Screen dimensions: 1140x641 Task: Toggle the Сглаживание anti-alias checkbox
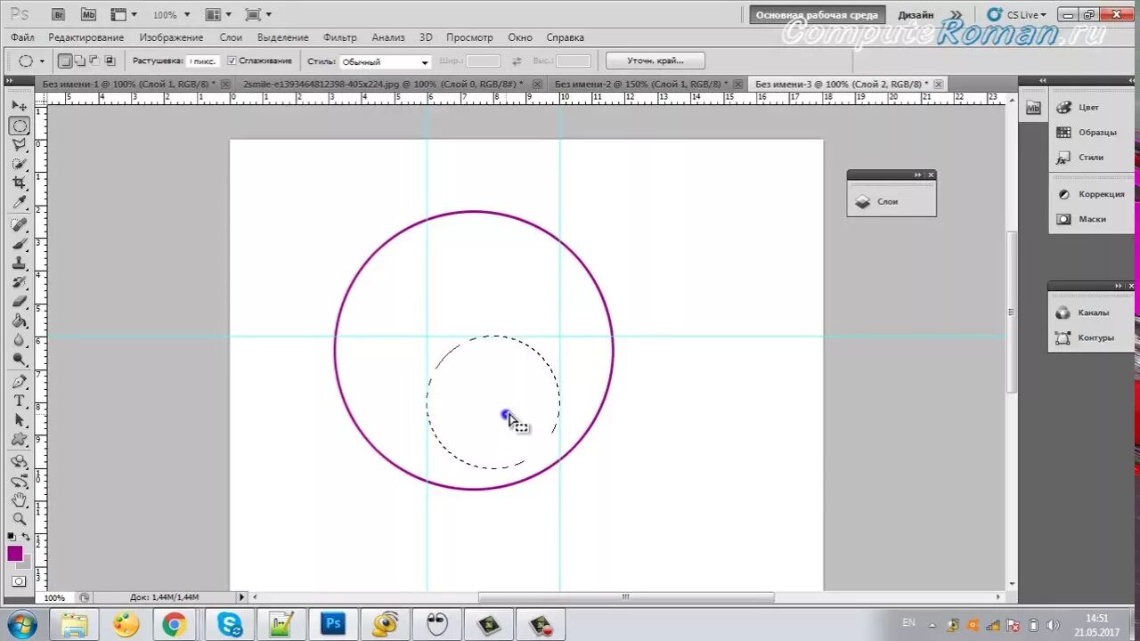click(x=232, y=61)
